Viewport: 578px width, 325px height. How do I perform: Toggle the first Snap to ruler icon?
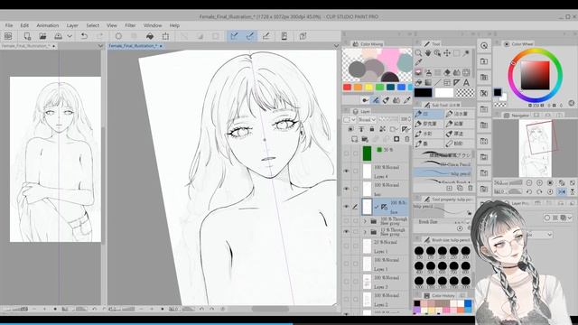pos(234,36)
